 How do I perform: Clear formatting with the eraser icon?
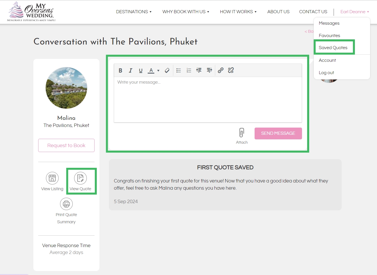167,70
